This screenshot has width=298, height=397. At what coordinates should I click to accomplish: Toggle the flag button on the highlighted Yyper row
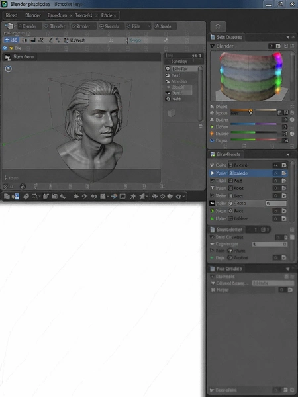click(284, 173)
